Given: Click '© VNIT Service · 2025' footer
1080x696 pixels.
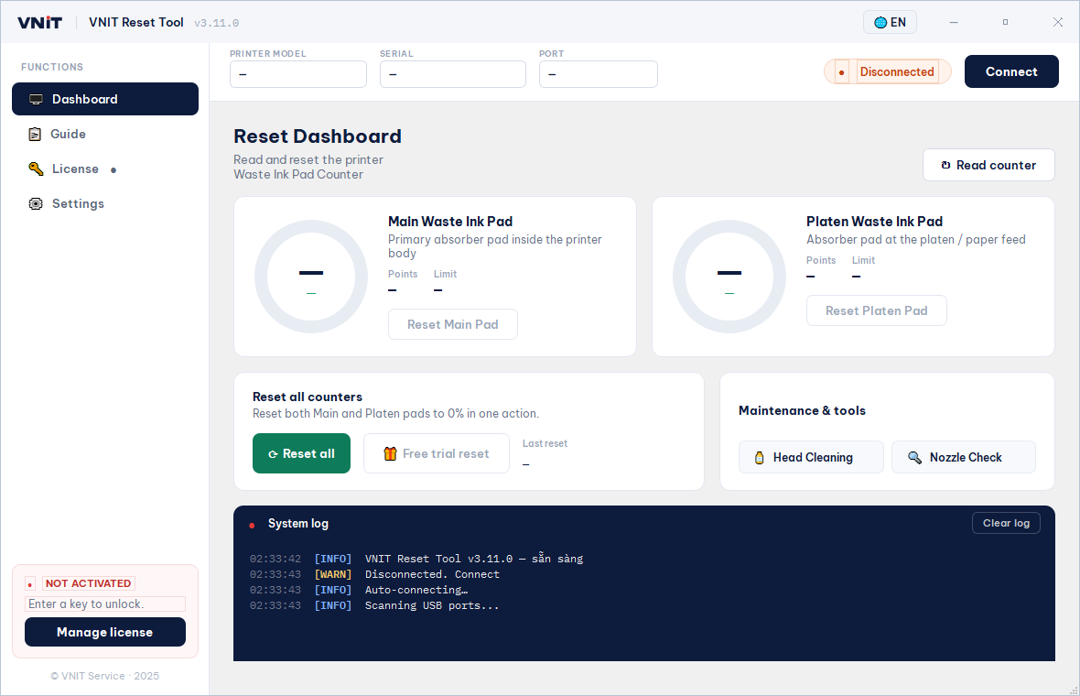Looking at the screenshot, I should 104,676.
